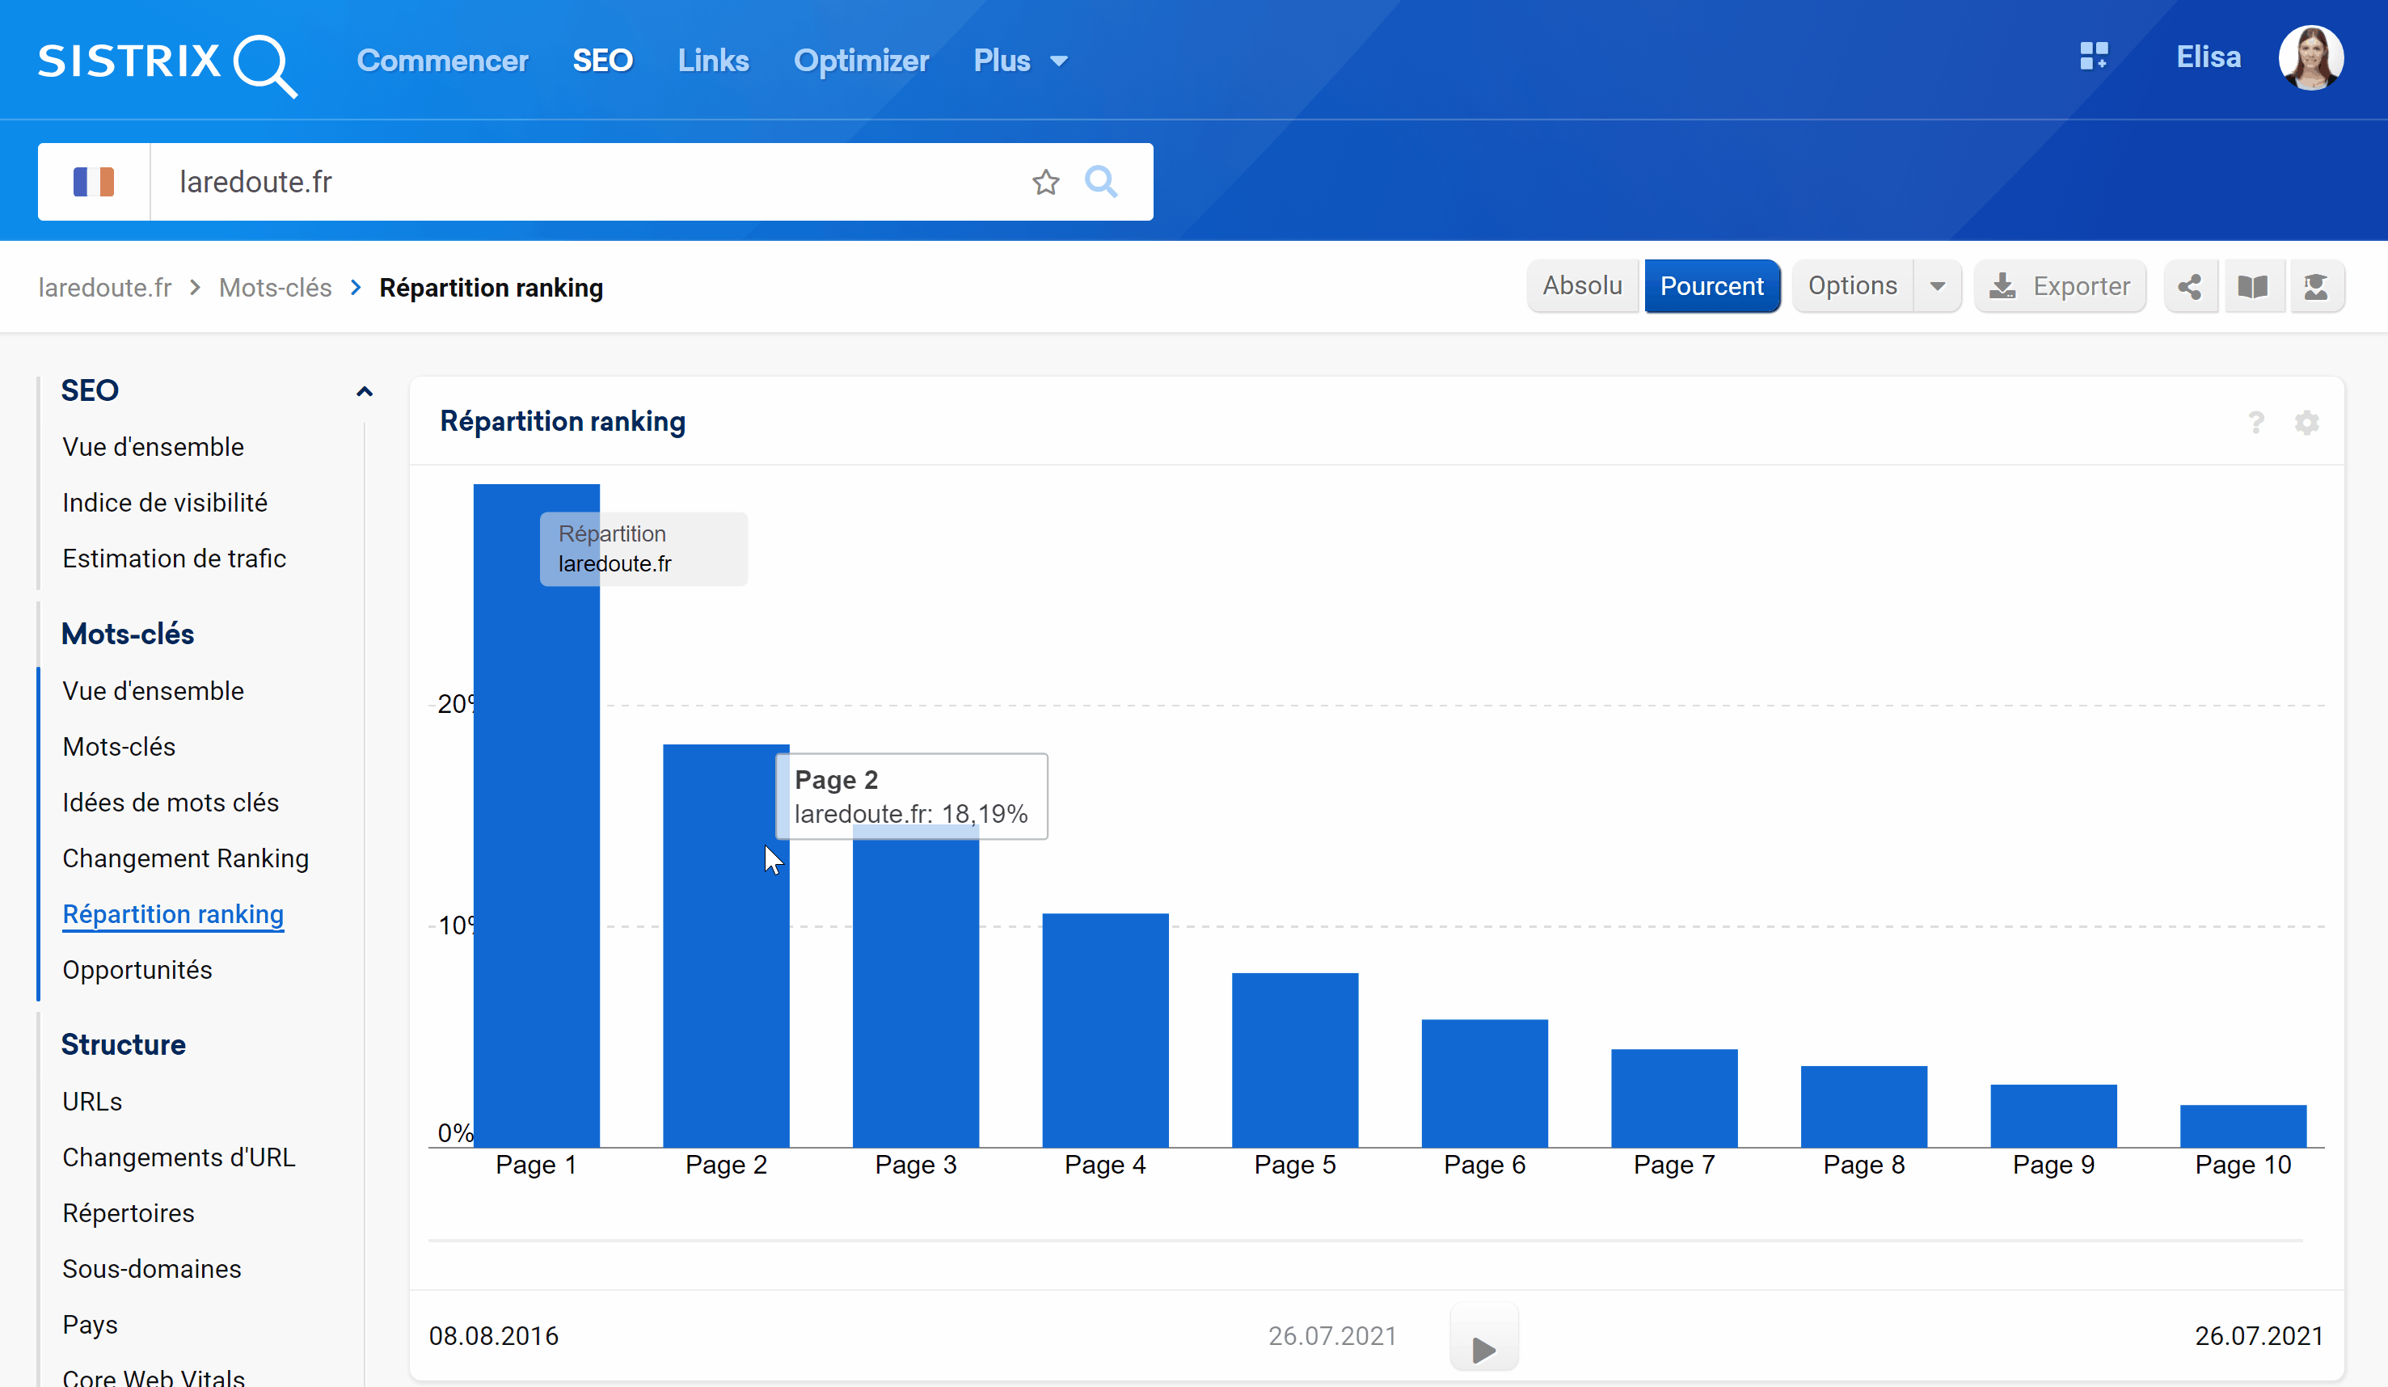
Task: Open chart settings gear icon
Action: [x=2306, y=423]
